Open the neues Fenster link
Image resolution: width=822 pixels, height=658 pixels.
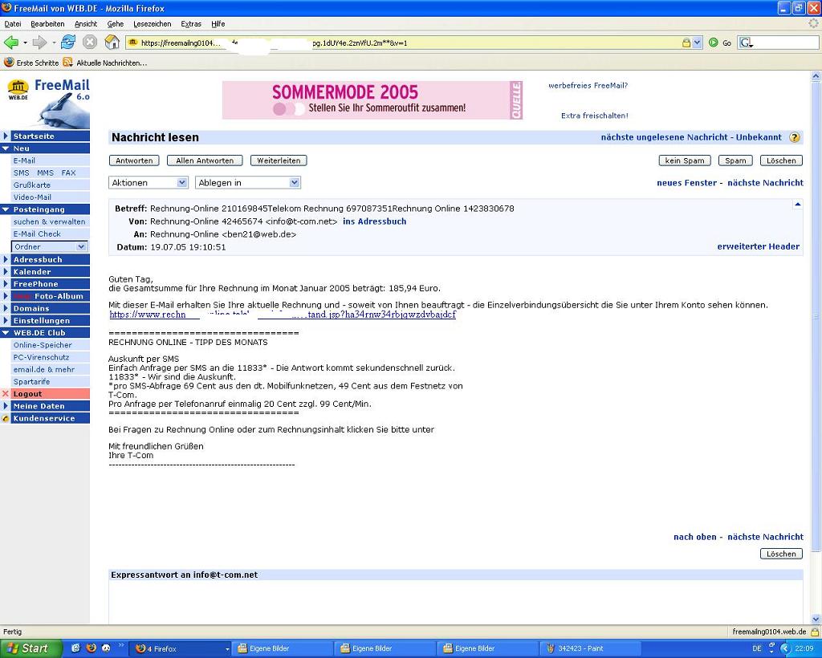pos(687,183)
